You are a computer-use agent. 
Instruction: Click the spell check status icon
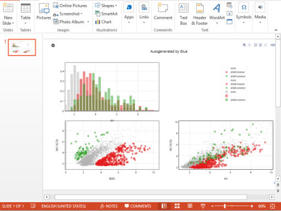(33, 206)
